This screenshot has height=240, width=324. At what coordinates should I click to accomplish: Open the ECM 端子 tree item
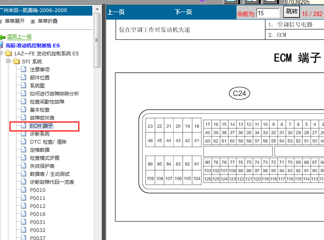coord(42,126)
